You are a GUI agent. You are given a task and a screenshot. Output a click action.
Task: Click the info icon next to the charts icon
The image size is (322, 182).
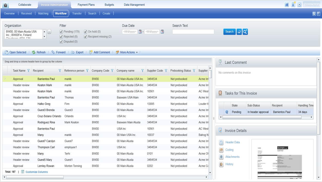[x=293, y=4]
